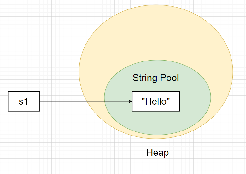Click the top outline of the Heap ellipse
246x174 pixels.
coord(156,5)
